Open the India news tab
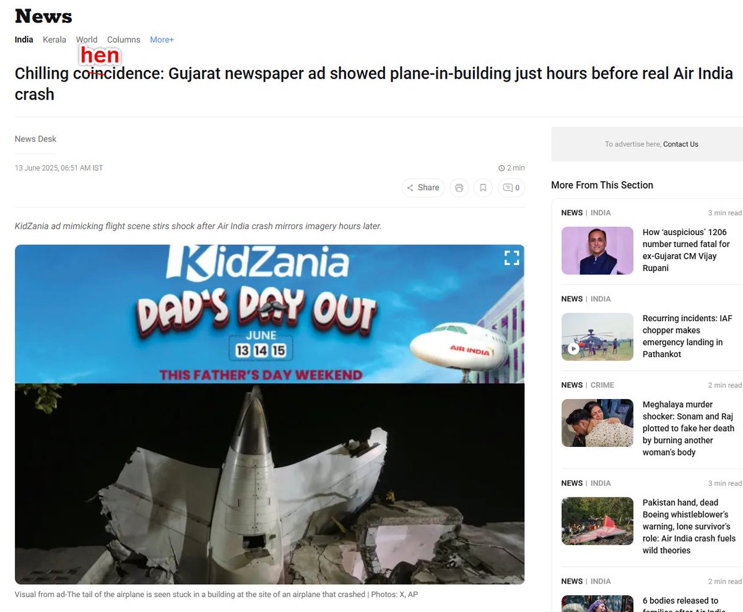 (24, 40)
